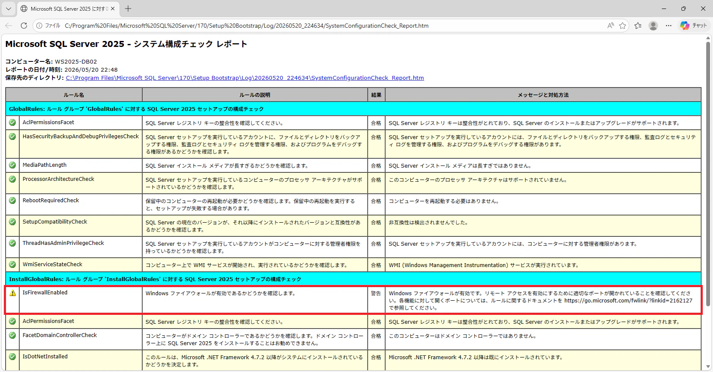Click the 合格 result in RebootRequiredCheck row
The image size is (713, 372).
tap(376, 201)
